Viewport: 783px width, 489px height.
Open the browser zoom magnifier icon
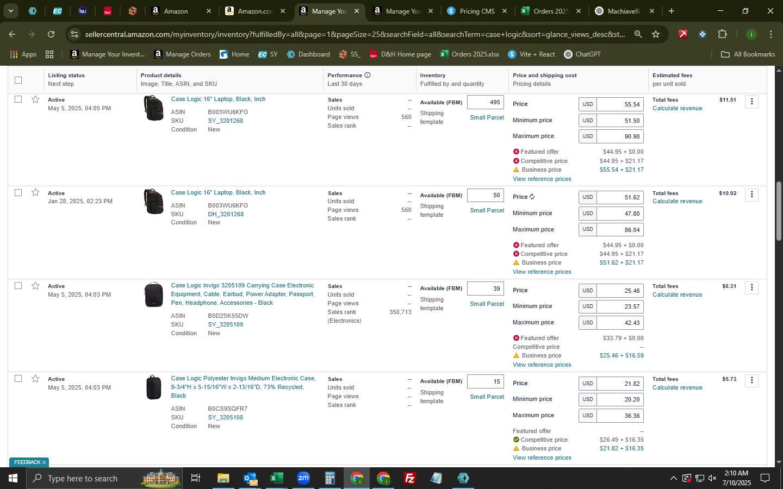coord(638,34)
